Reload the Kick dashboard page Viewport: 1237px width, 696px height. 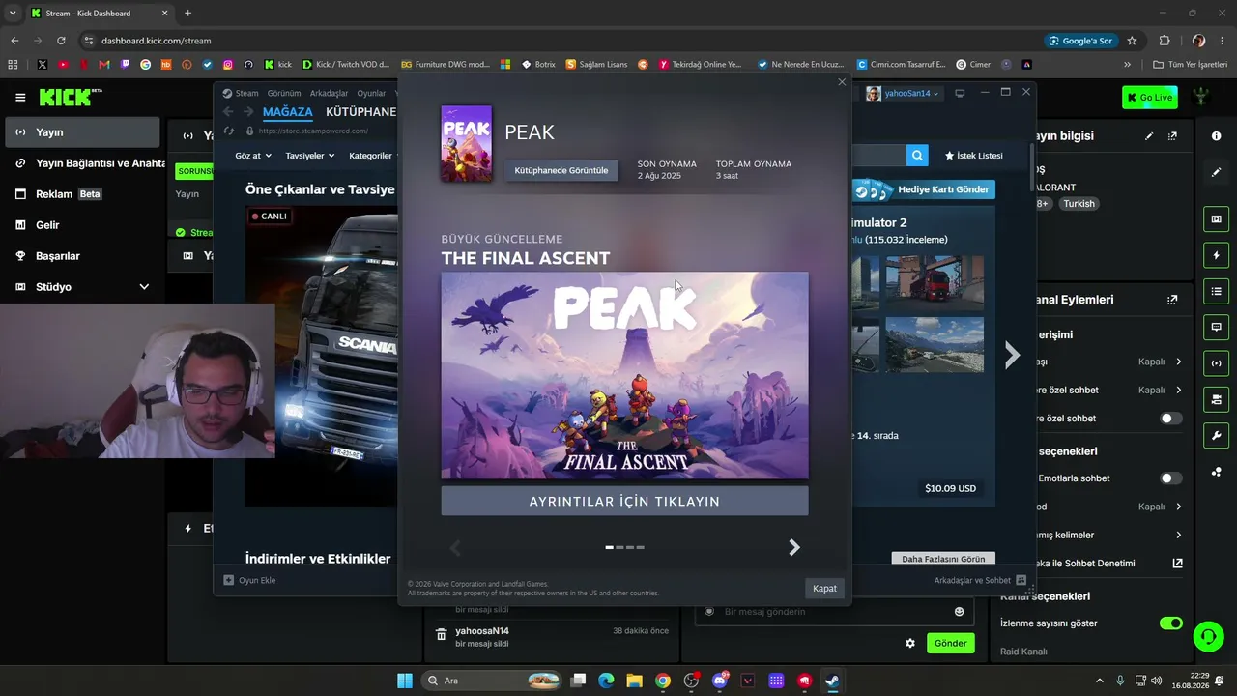coord(61,41)
